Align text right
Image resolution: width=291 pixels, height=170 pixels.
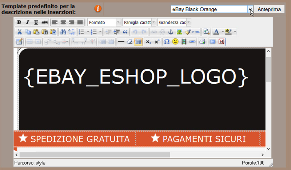(72, 22)
